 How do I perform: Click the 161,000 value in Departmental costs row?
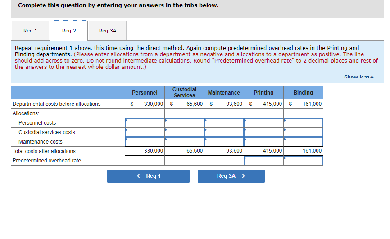pos(312,104)
